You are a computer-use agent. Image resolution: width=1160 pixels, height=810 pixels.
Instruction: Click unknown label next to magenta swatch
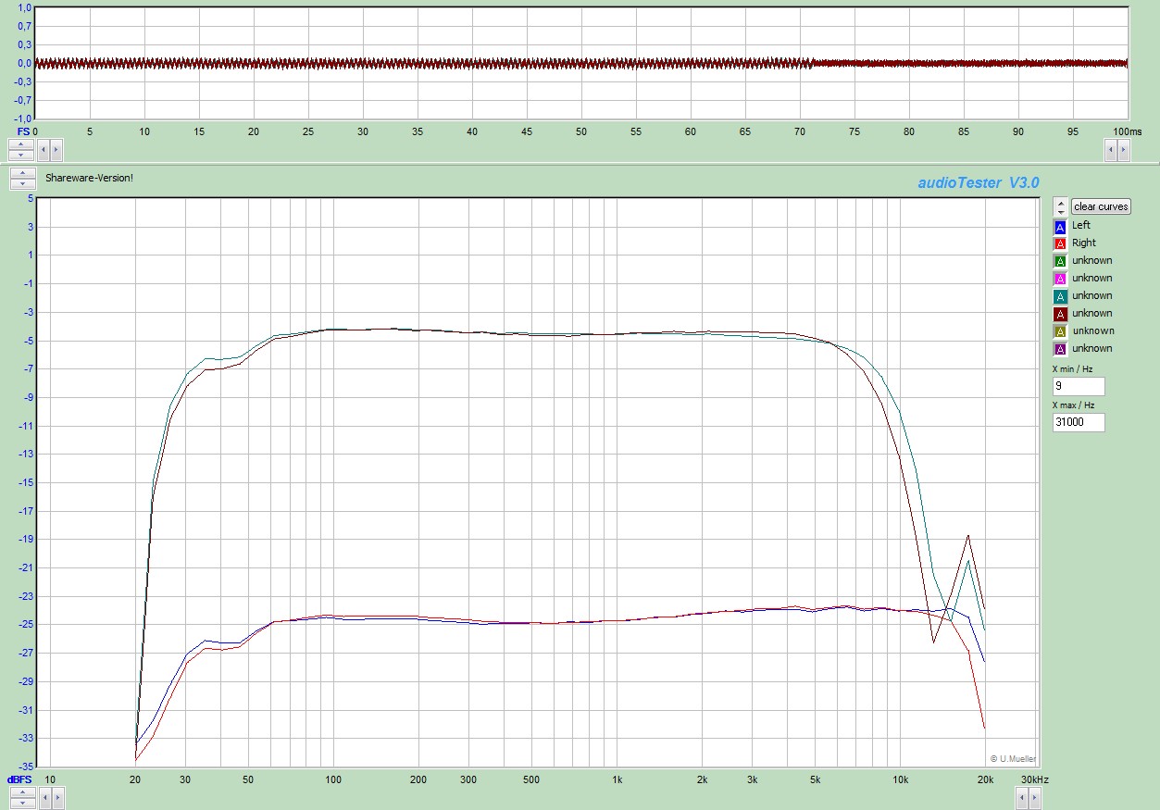1092,278
